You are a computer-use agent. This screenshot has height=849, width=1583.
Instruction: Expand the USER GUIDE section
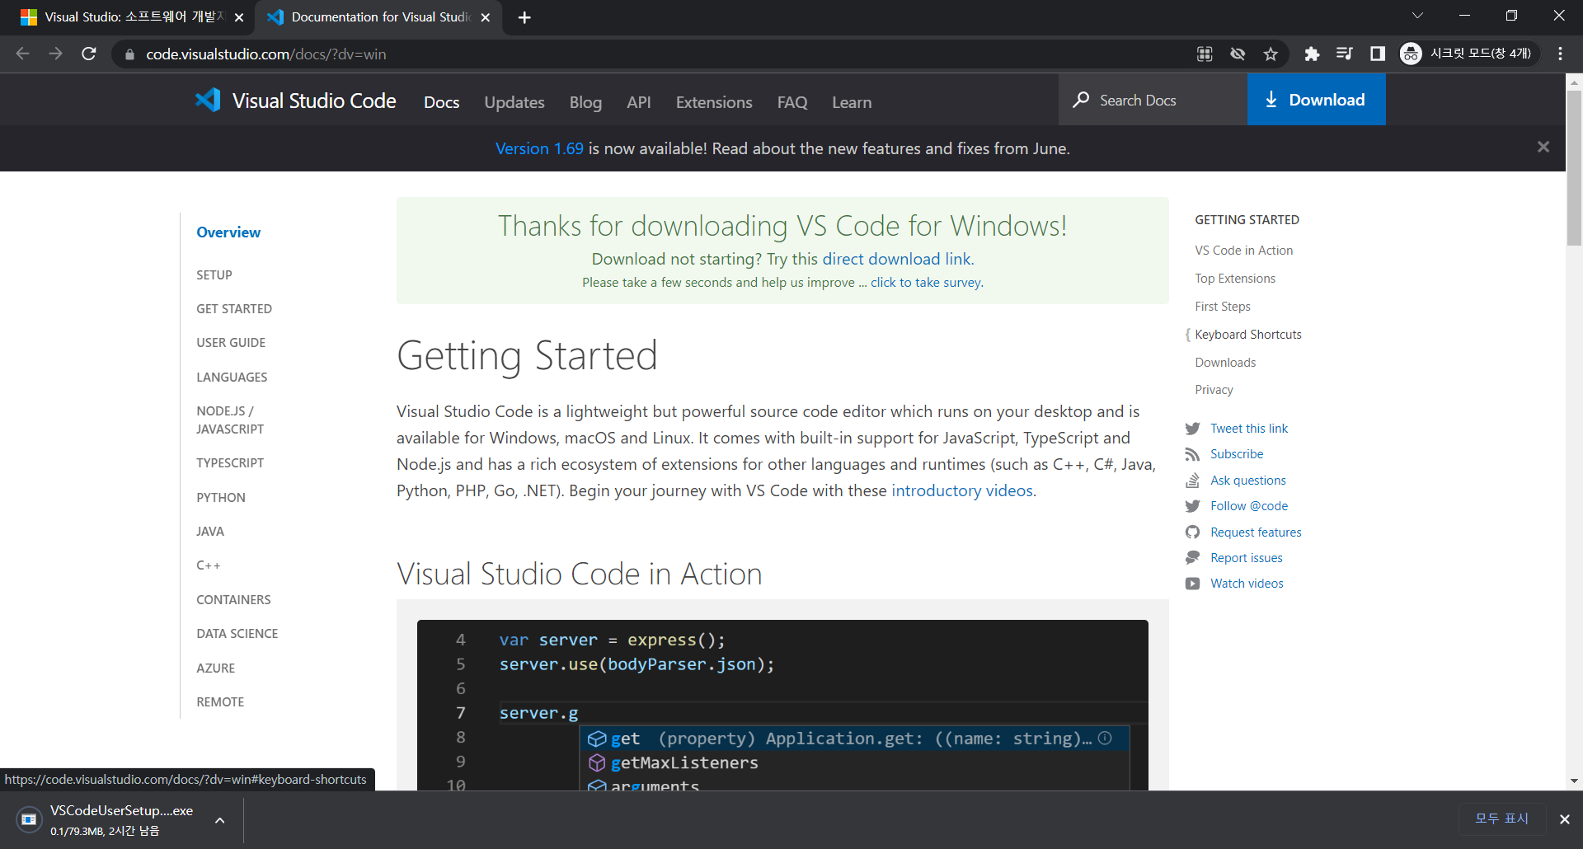point(231,342)
